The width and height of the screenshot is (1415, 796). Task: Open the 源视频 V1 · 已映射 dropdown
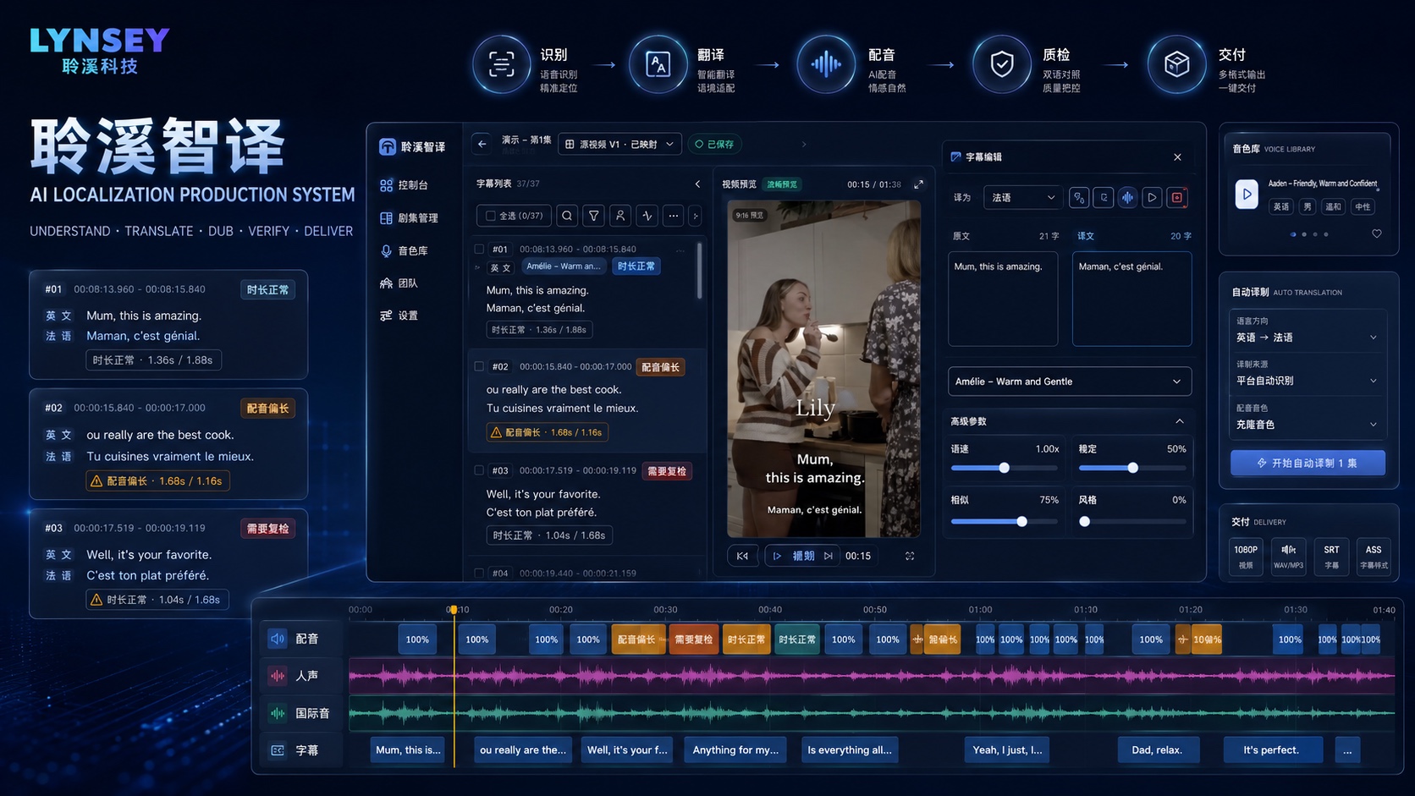[x=619, y=144]
